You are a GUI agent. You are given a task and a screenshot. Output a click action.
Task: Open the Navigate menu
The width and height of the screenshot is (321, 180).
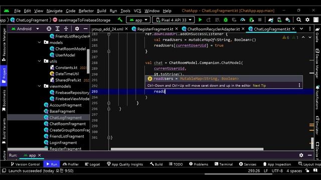click(55, 11)
